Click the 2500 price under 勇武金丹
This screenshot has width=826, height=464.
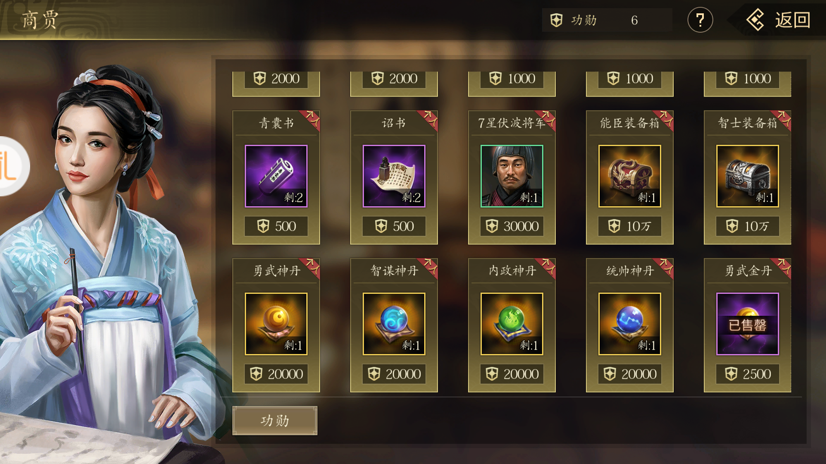click(x=747, y=374)
